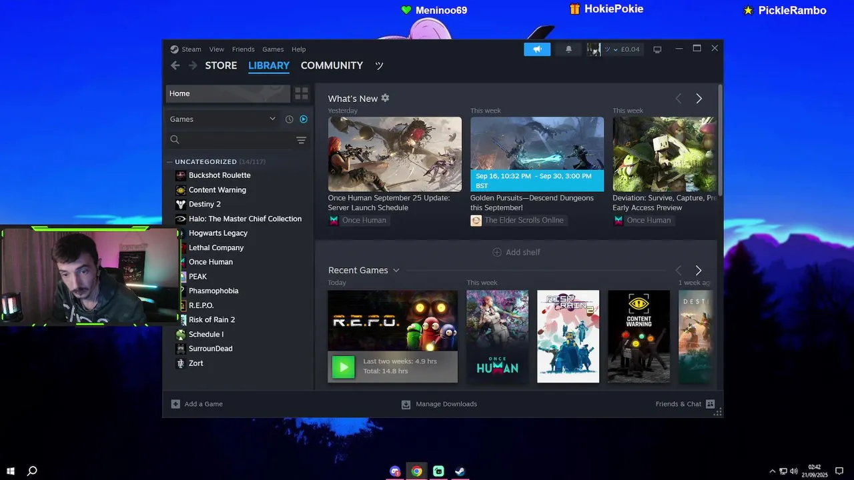The height and width of the screenshot is (480, 854).
Task: Open the Windows Start menu
Action: (x=11, y=471)
